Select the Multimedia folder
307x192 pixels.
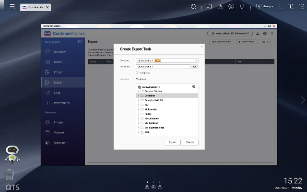(x=151, y=109)
